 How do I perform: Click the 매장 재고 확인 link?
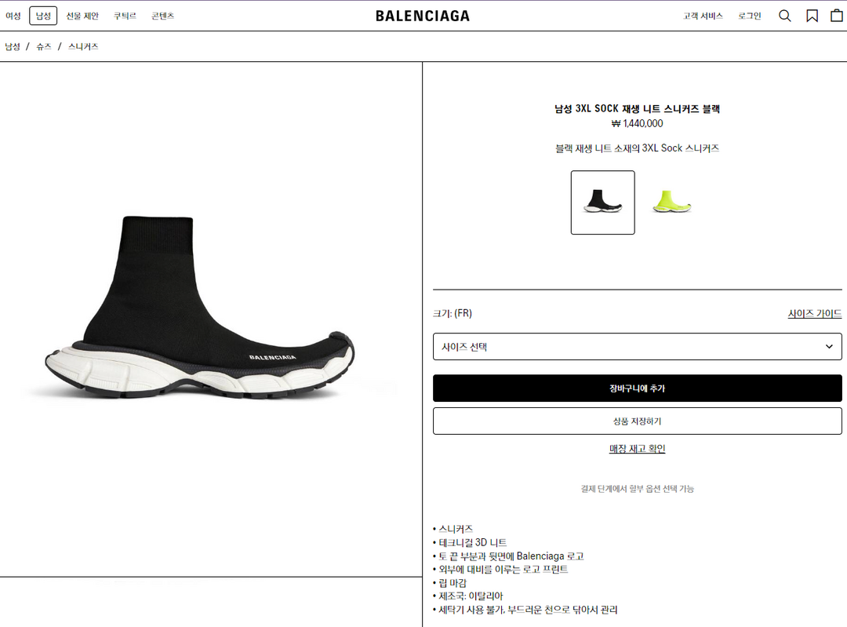(x=637, y=449)
